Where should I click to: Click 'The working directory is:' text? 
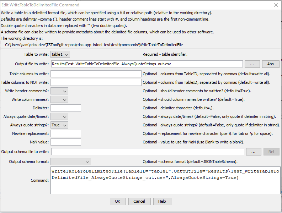(22, 38)
